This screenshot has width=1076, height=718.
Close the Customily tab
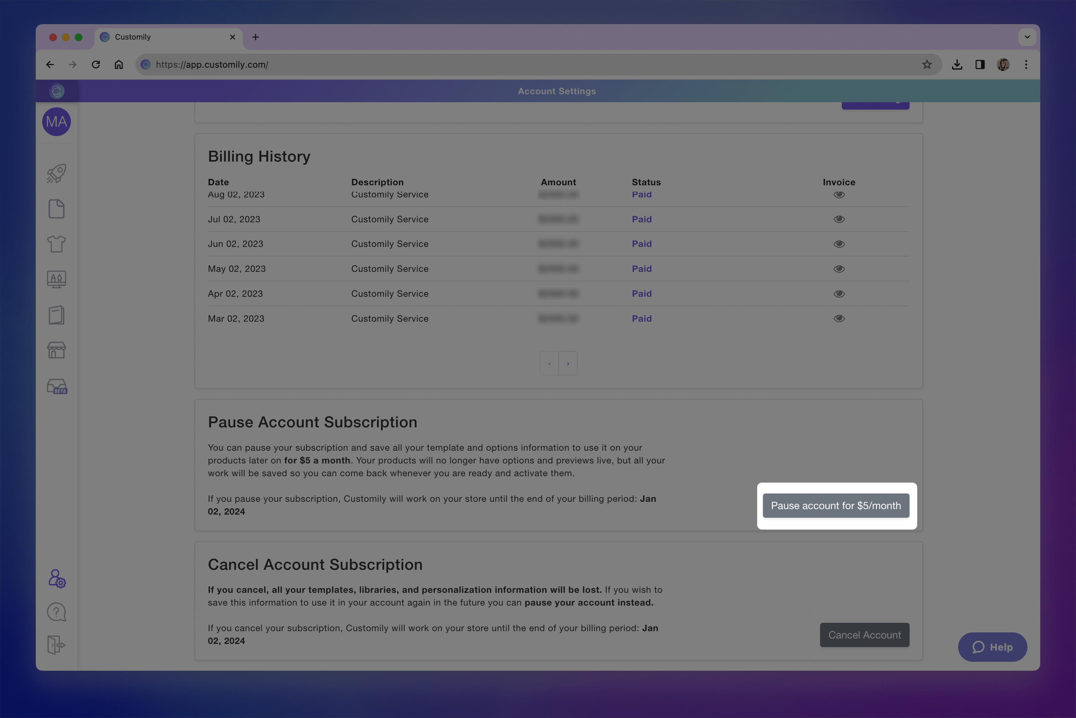233,37
